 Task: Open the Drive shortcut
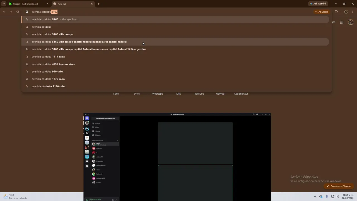[x=137, y=94]
